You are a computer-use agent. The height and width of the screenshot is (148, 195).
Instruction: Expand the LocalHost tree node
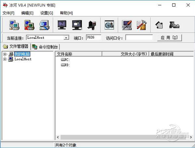(x=5, y=59)
